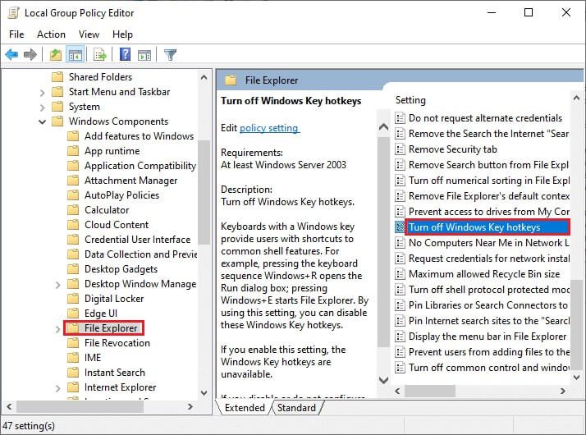Select Display the menu bar in File Explorer
This screenshot has height=435, width=586.
coord(488,337)
